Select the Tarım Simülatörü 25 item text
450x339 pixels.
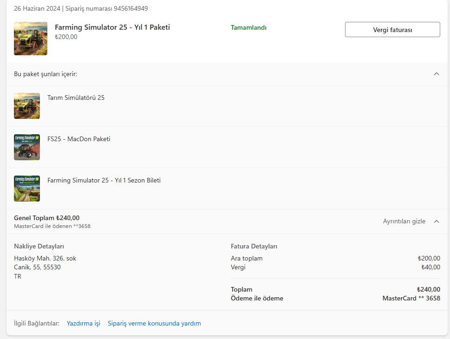tap(76, 98)
